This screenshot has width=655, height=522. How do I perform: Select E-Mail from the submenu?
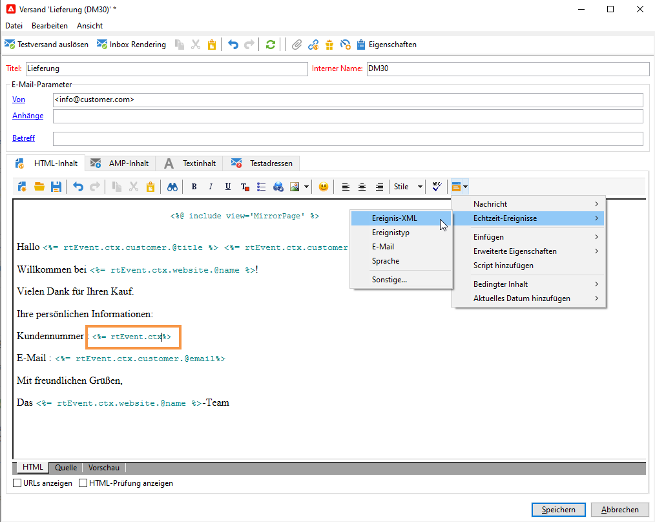point(401,247)
